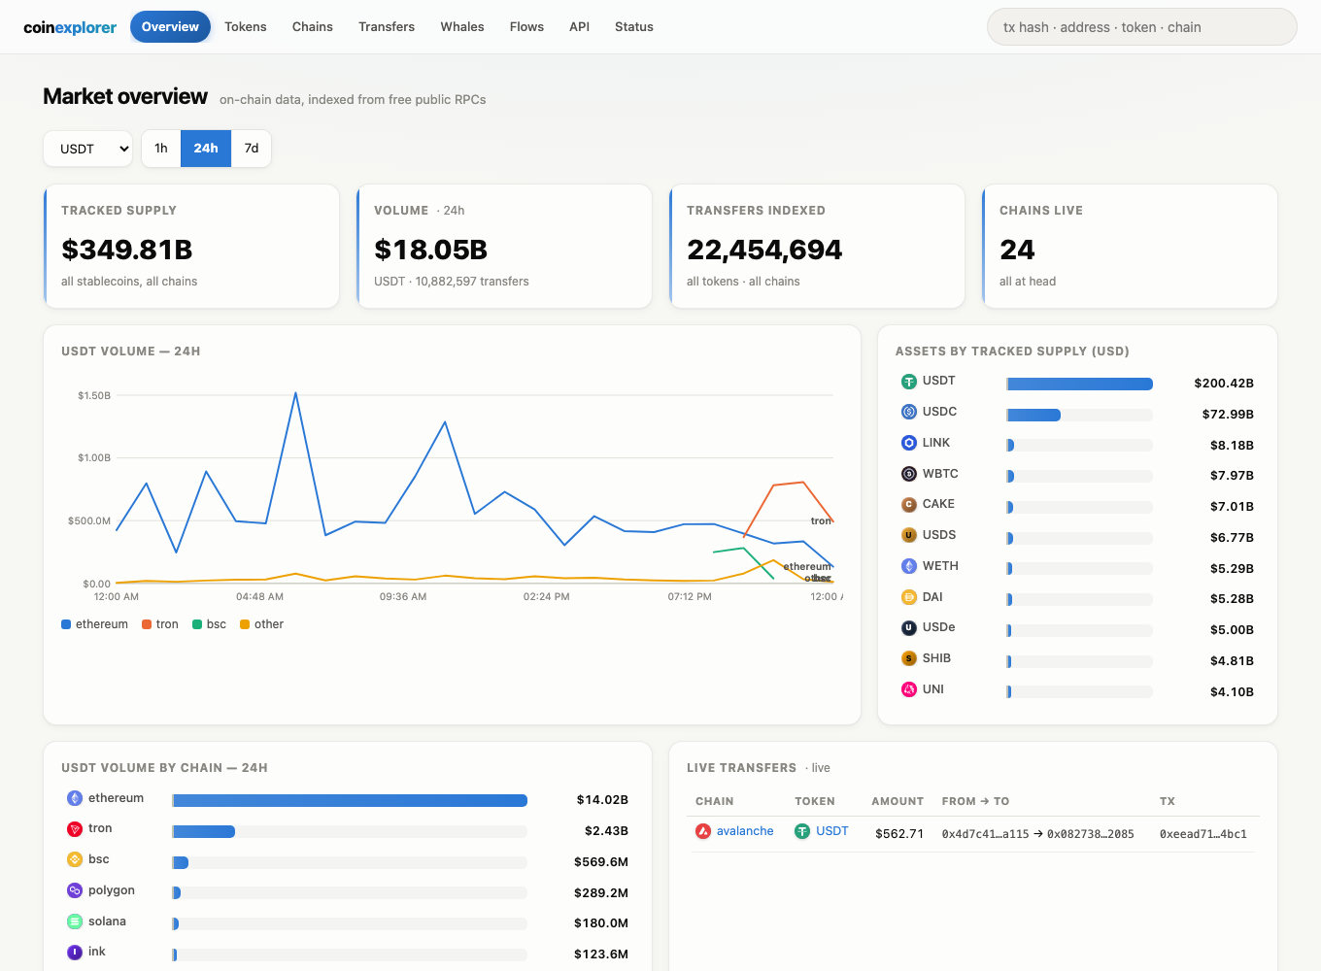Click the ethereum row label in volume by chain
Screen dimensions: 1321x971
tap(116, 798)
